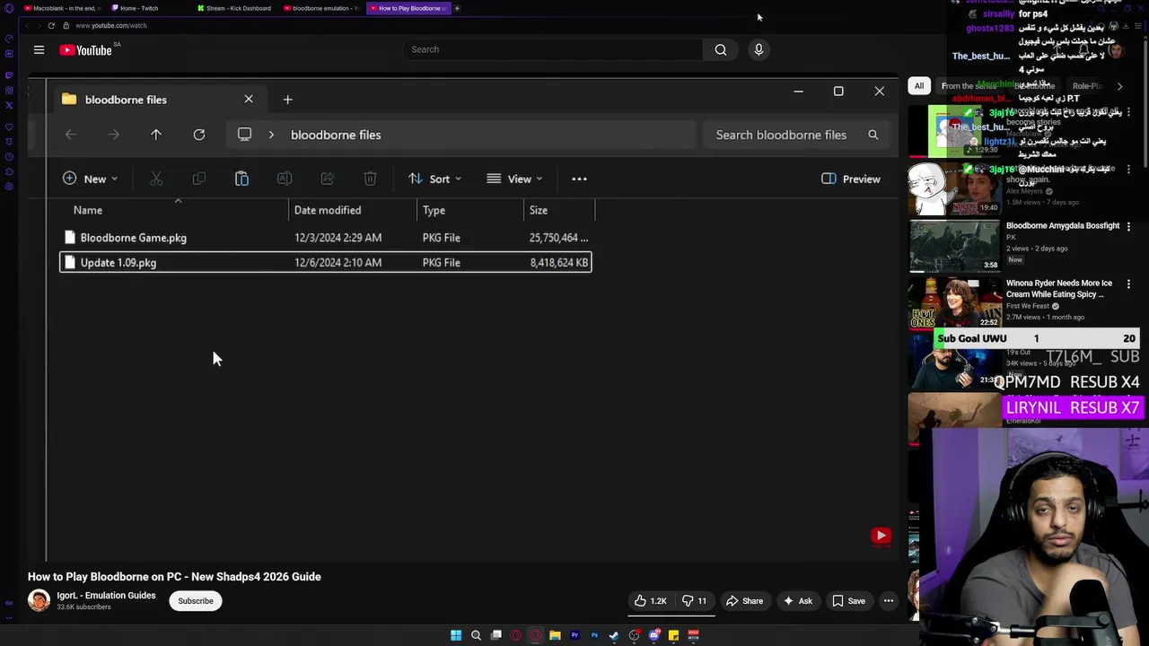
Task: Sort by the Type column header
Action: click(434, 210)
